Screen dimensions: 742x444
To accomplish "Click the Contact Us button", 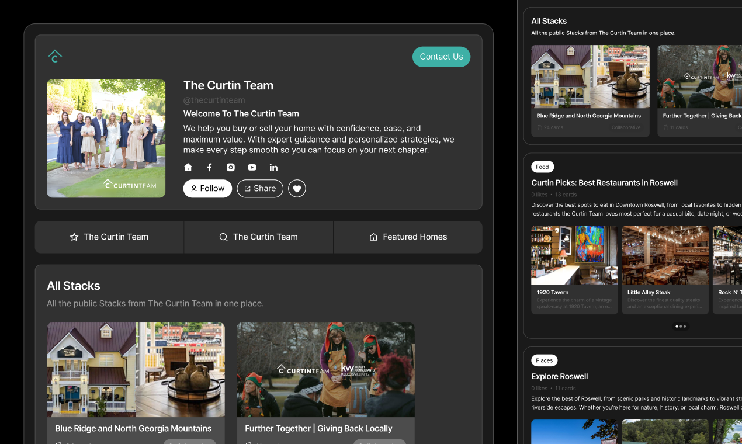I will 441,57.
